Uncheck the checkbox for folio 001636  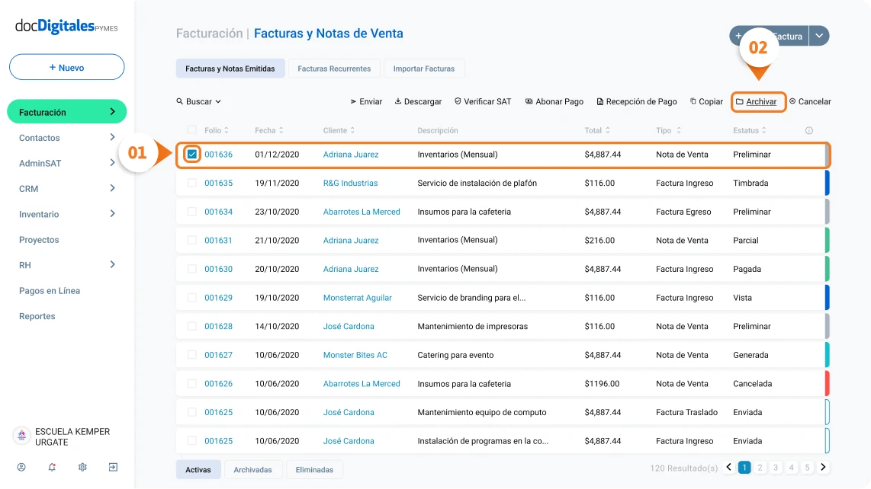(x=192, y=155)
